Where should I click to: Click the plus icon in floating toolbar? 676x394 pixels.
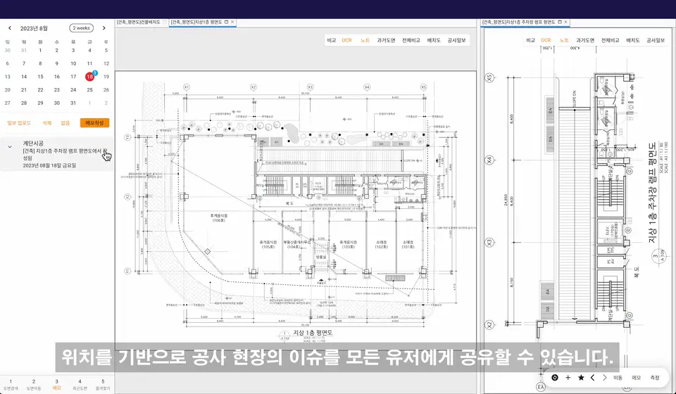point(568,378)
